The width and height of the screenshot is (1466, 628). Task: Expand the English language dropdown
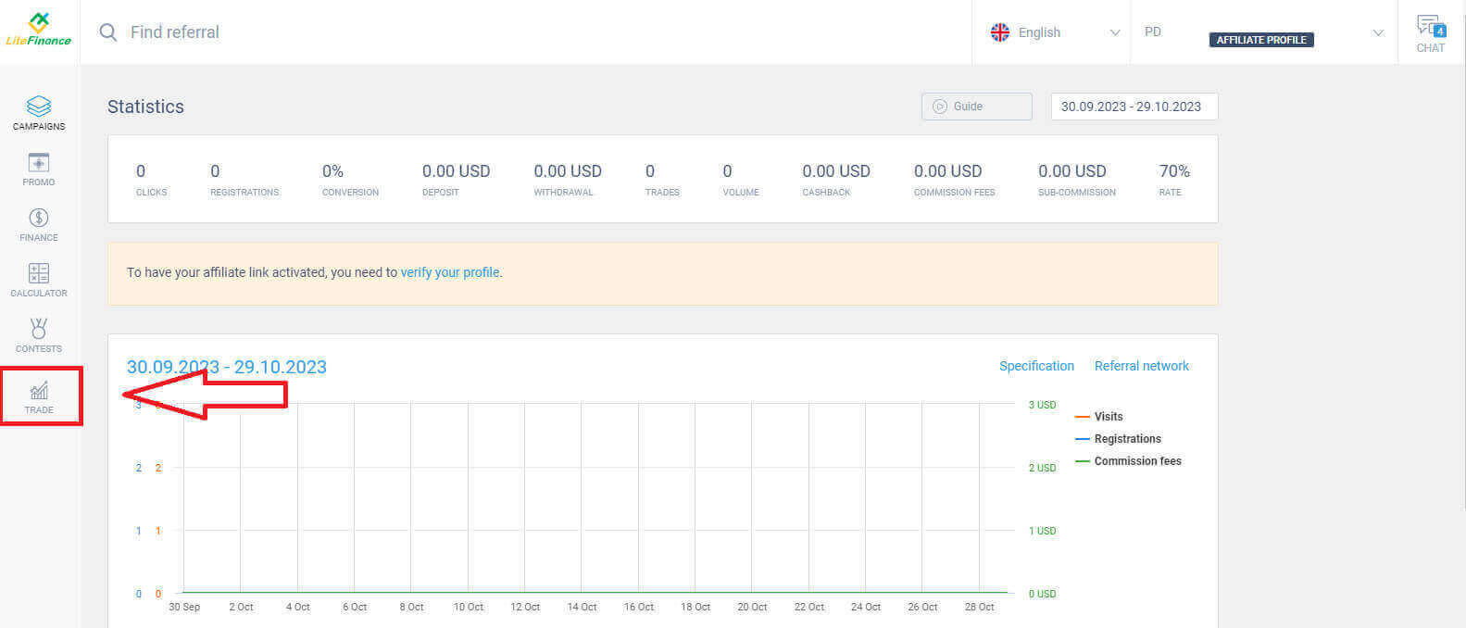point(1054,32)
